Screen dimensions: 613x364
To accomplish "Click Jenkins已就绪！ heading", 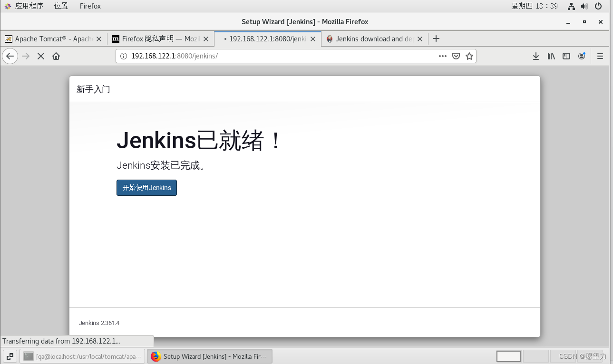I will pyautogui.click(x=200, y=140).
